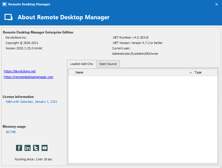Visit the devolutions.net link
The width and height of the screenshot is (222, 168).
[20, 71]
